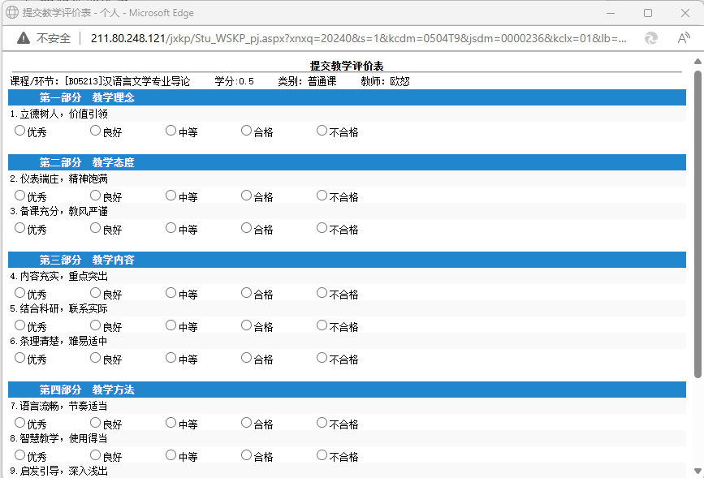Click the URL in the address bar

pos(357,38)
